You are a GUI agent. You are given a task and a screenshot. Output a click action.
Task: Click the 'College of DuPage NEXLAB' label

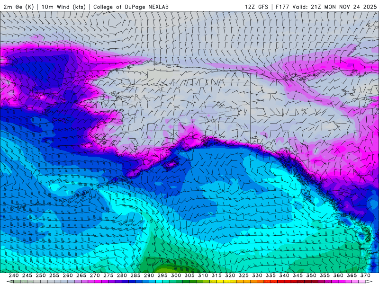pyautogui.click(x=131, y=7)
